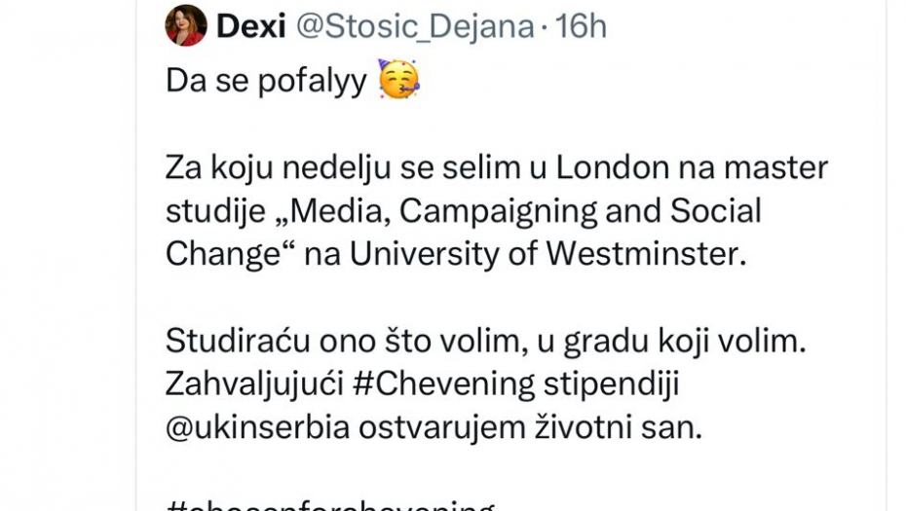Open the Dexi display name profile link
The width and height of the screenshot is (906, 511).
tap(248, 26)
